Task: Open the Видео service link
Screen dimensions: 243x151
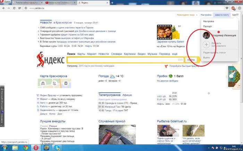Action: coord(142,54)
